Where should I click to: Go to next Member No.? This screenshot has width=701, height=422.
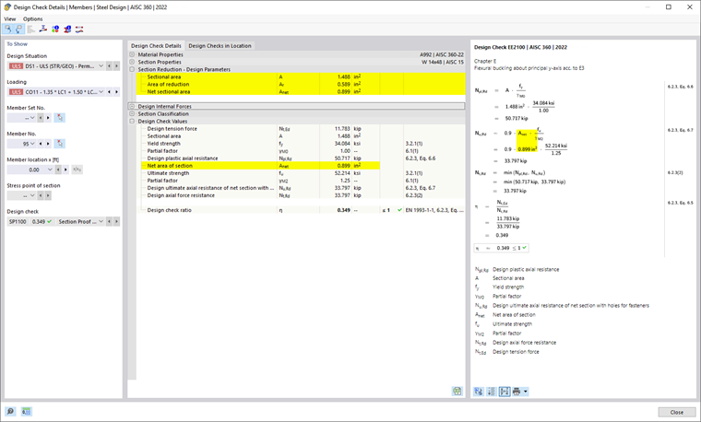[48, 144]
